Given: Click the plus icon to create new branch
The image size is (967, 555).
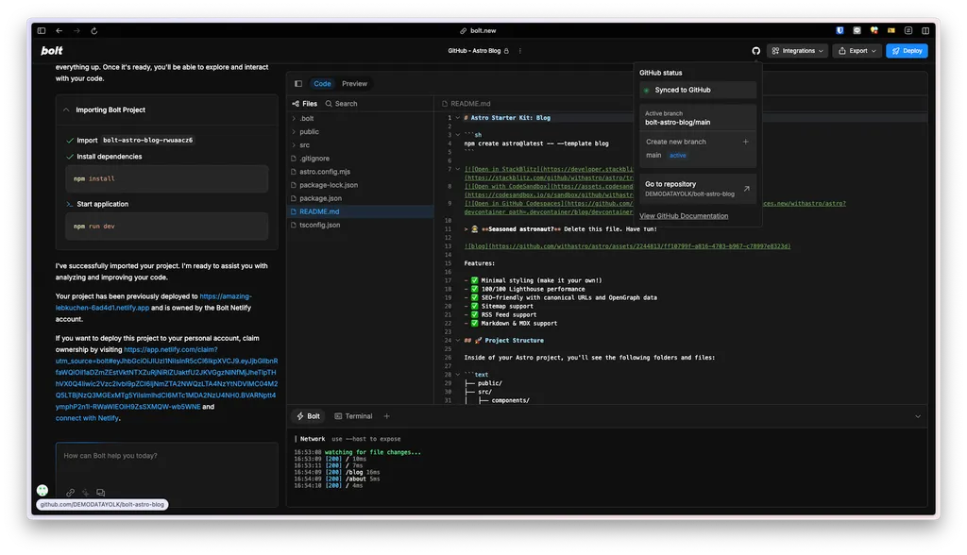Looking at the screenshot, I should coord(746,142).
